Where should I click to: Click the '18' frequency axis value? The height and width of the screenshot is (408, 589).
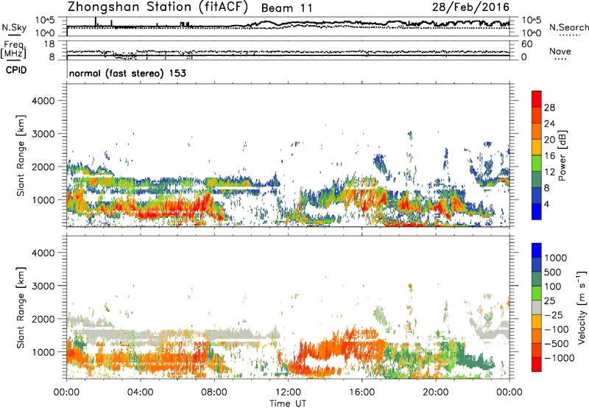(49, 43)
